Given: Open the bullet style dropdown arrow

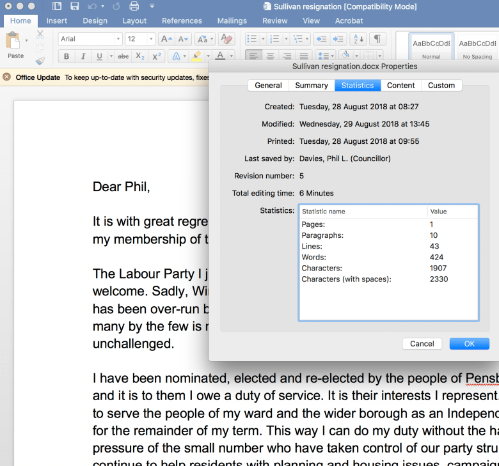Looking at the screenshot, I should point(263,39).
